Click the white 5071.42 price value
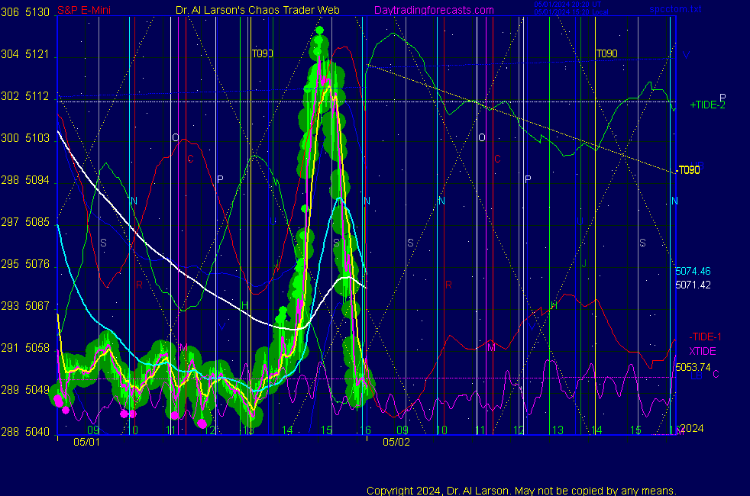750x496 pixels. [693, 285]
